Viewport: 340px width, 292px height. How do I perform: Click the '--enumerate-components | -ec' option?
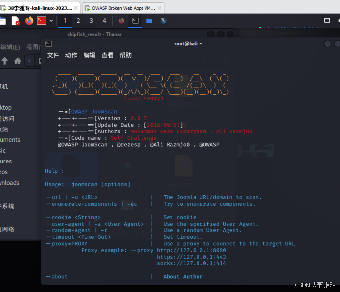point(91,204)
